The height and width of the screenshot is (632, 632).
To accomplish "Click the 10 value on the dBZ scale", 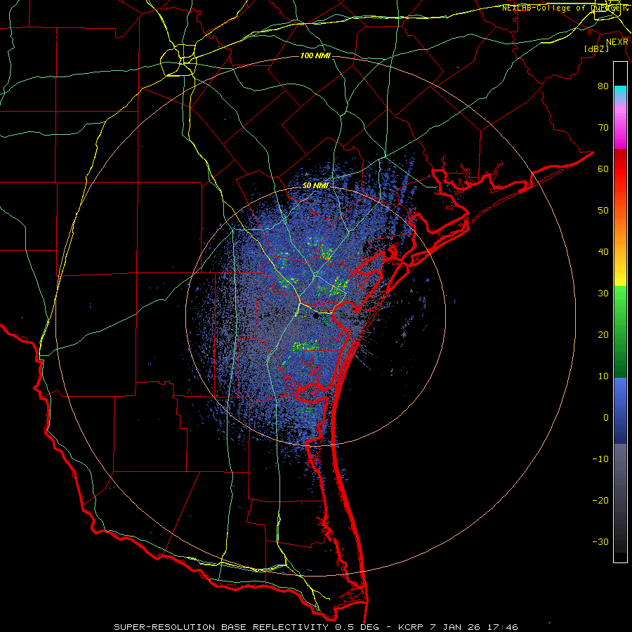I will 603,376.
